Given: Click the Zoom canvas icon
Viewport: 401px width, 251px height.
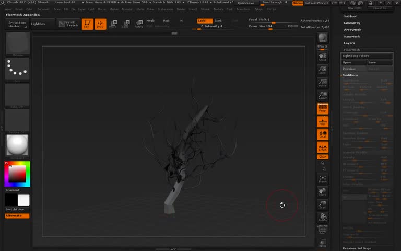Looking at the screenshot, I should click(x=323, y=70).
